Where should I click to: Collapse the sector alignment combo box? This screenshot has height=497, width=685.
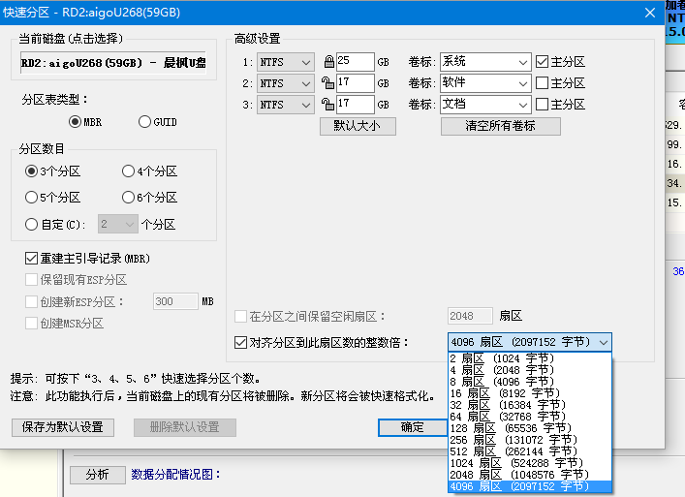click(604, 342)
